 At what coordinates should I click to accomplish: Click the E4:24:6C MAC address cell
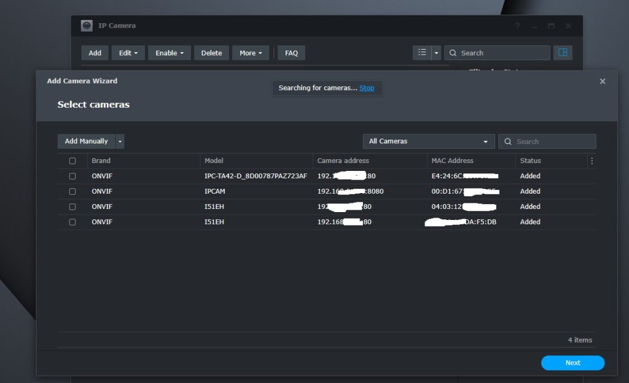465,176
